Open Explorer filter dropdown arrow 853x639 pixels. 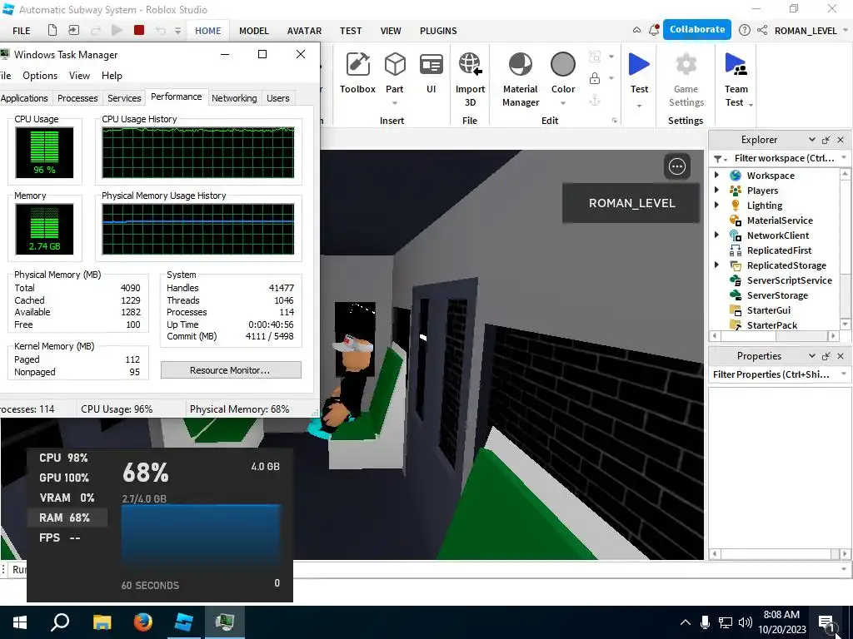[x=844, y=157]
